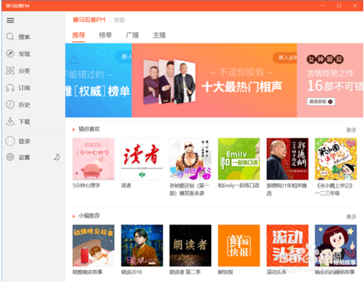
Task: Click the download tray icon
Action: pyautogui.click(x=10, y=122)
